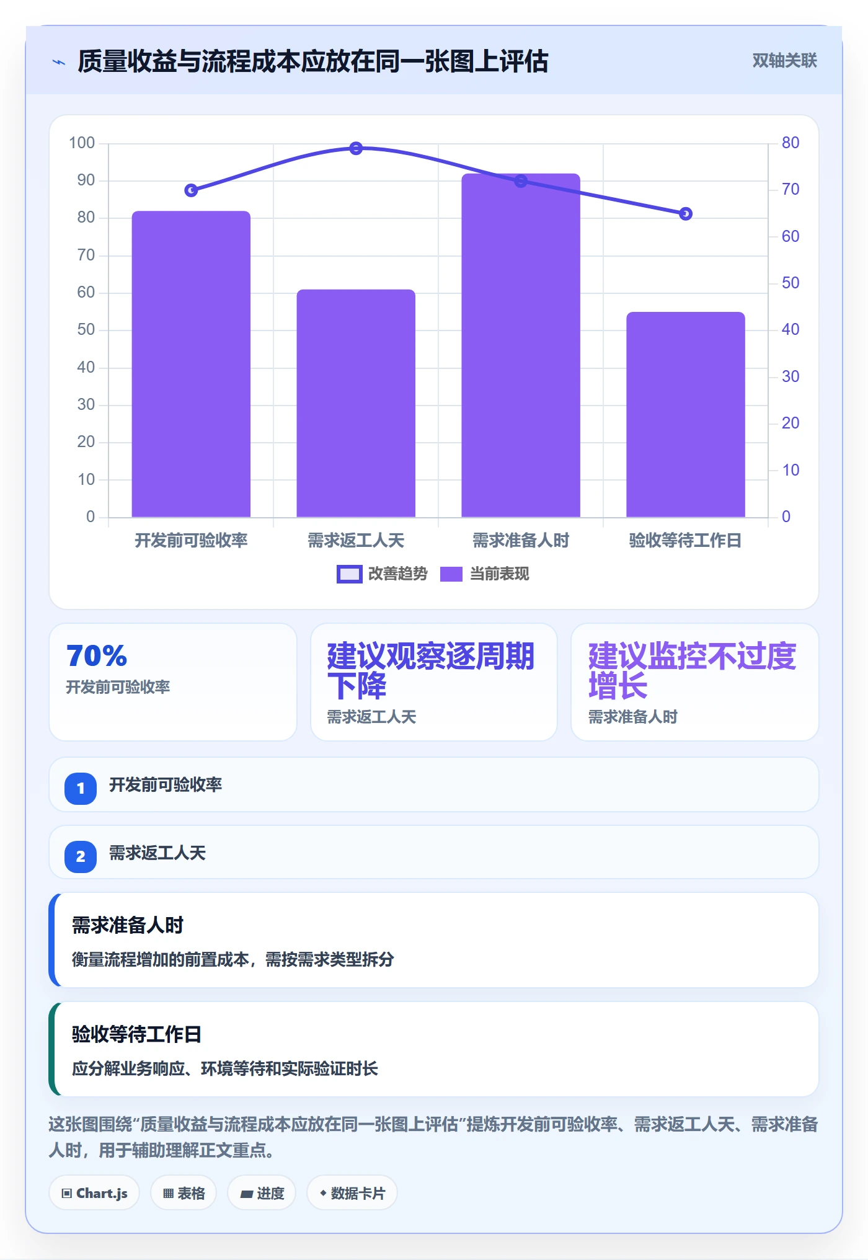Viewport: 868px width, 1260px height.
Task: Click the 验收等待工作日 description card
Action: [x=434, y=1049]
